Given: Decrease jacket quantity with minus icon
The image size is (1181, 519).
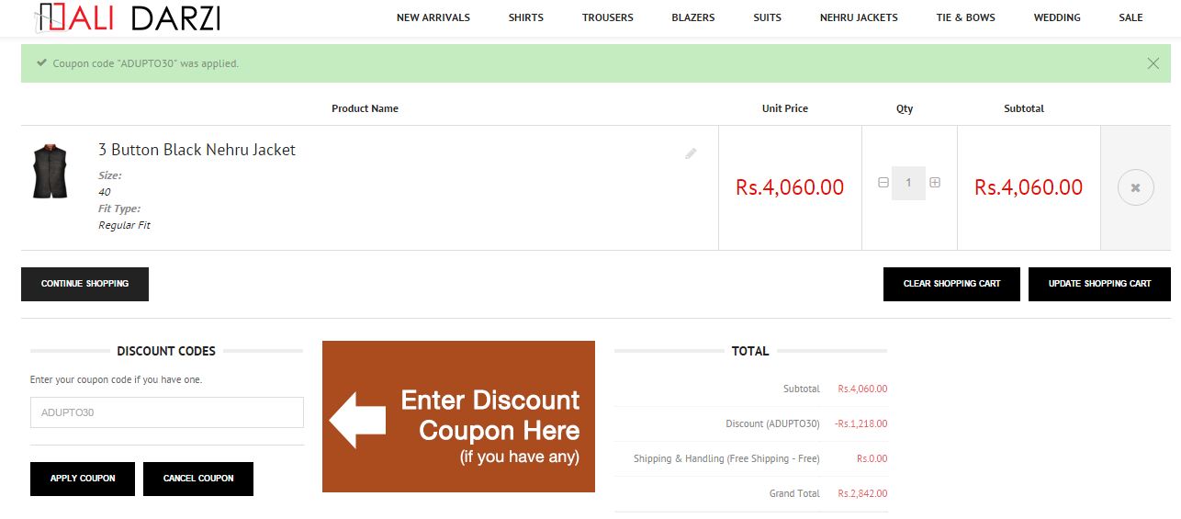Looking at the screenshot, I should (883, 183).
